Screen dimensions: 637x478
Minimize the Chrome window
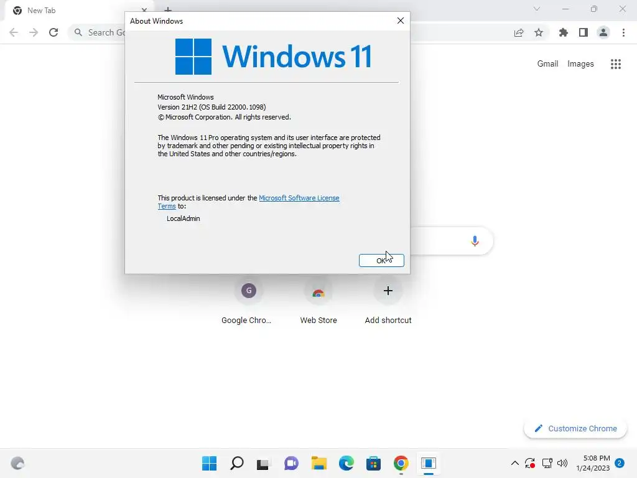coord(565,9)
